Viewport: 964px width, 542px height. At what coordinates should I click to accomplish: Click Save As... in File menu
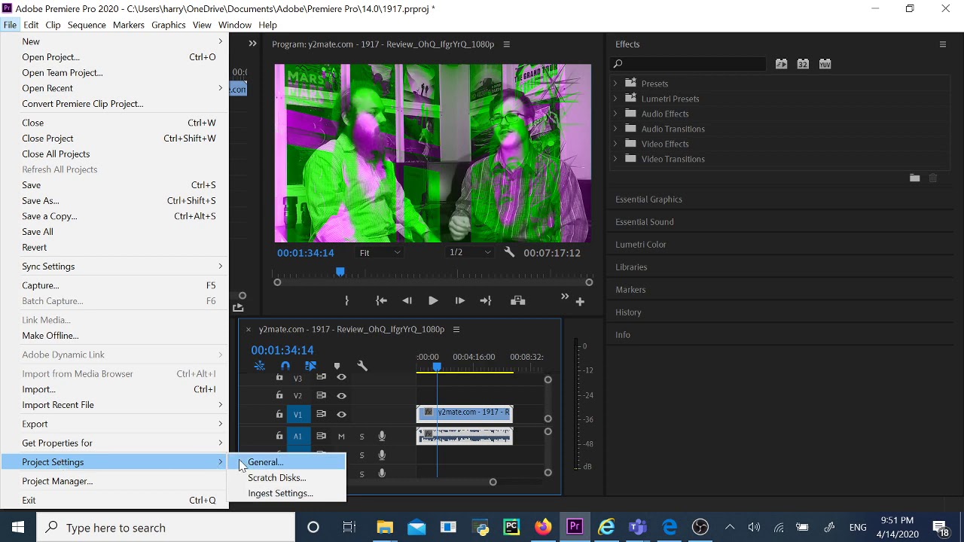click(x=114, y=201)
